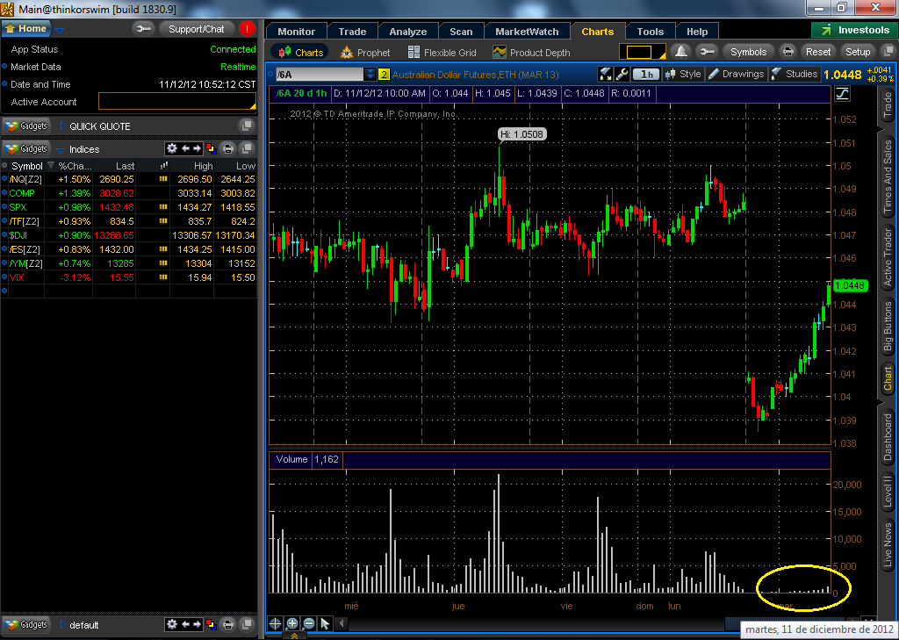The image size is (899, 640).
Task: Open the yellow color link selector box
Action: click(x=642, y=52)
